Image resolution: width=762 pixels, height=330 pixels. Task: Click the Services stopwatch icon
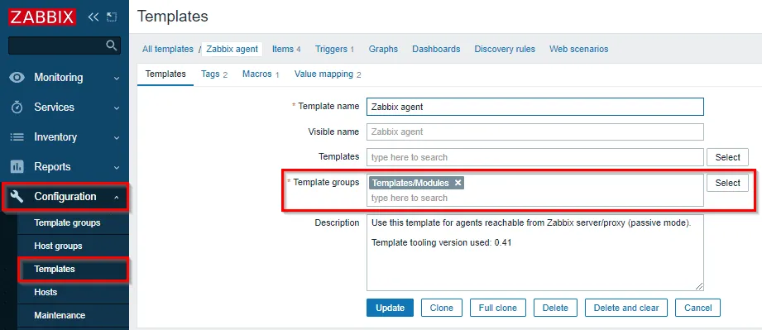click(x=17, y=108)
